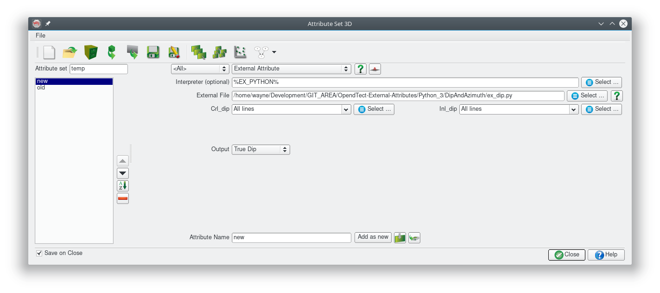Viewport: 660px width, 293px height.
Task: Open the External Attribute type dropdown
Action: pos(292,69)
